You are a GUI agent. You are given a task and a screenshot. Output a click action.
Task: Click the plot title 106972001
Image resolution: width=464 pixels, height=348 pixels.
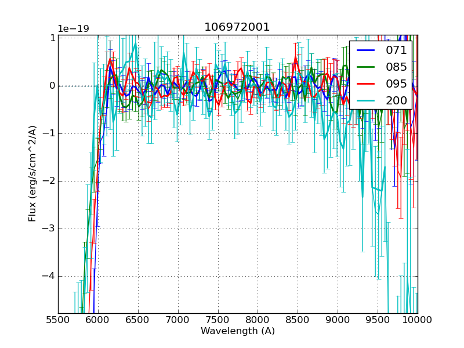[x=237, y=27]
